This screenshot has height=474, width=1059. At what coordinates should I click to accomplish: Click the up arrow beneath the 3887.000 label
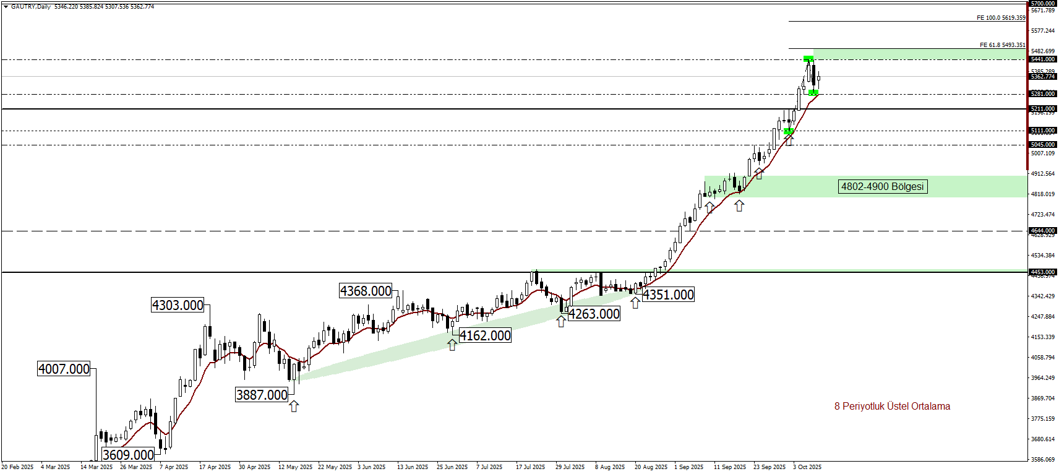pos(294,406)
